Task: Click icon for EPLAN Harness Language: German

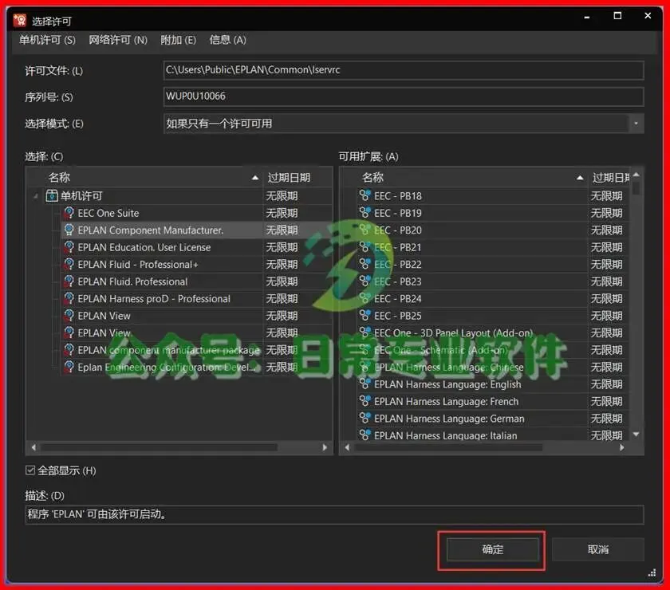Action: click(365, 419)
